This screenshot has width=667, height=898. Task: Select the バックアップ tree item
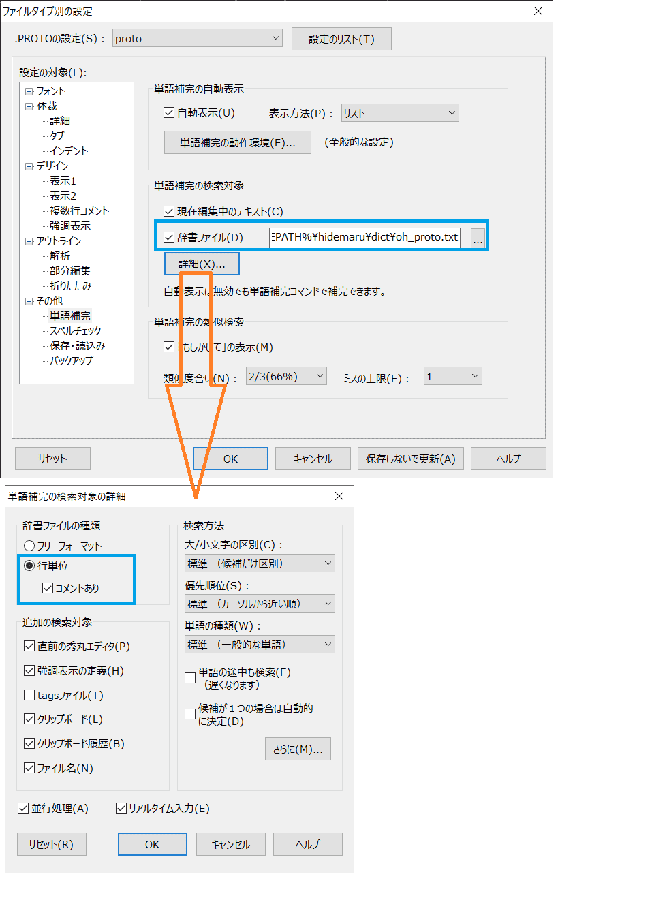click(x=71, y=361)
